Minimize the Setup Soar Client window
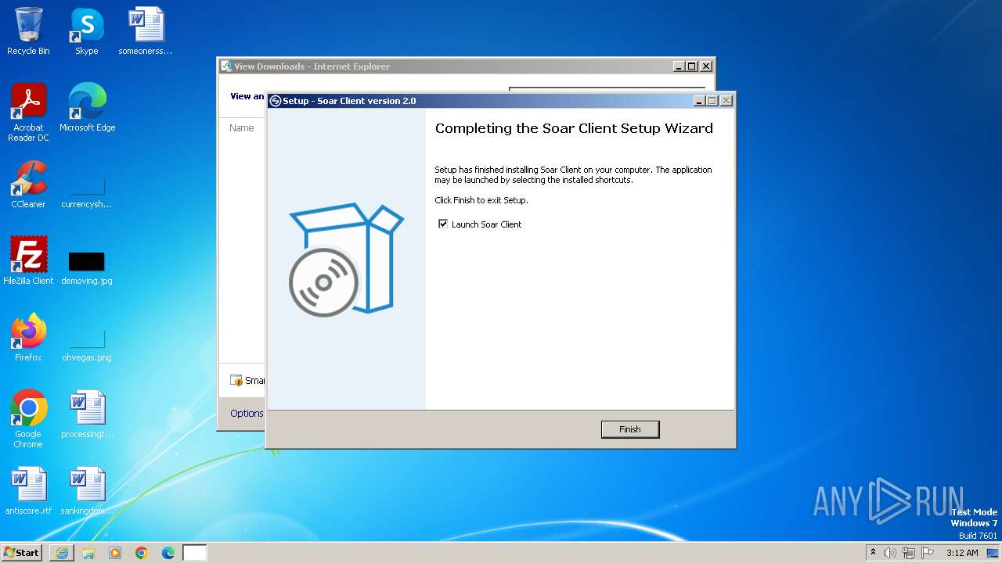 pyautogui.click(x=699, y=101)
